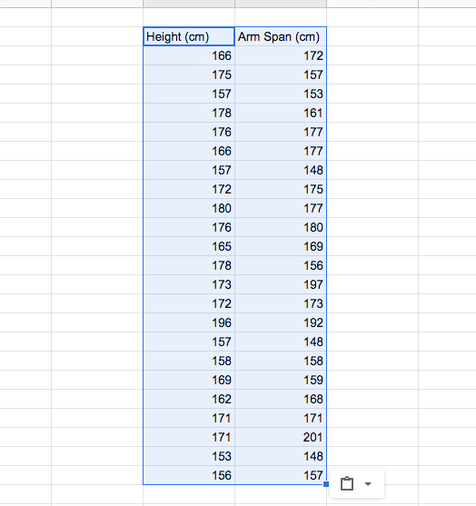Viewport: 476px width, 506px height.
Task: Click the arm span cell showing 161
Action: (281, 113)
